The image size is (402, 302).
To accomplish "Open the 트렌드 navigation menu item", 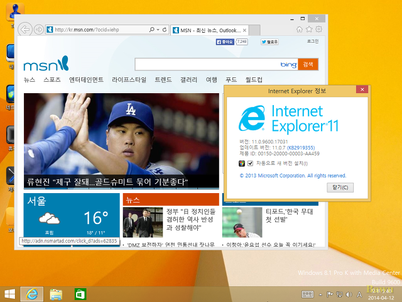I will [x=163, y=80].
